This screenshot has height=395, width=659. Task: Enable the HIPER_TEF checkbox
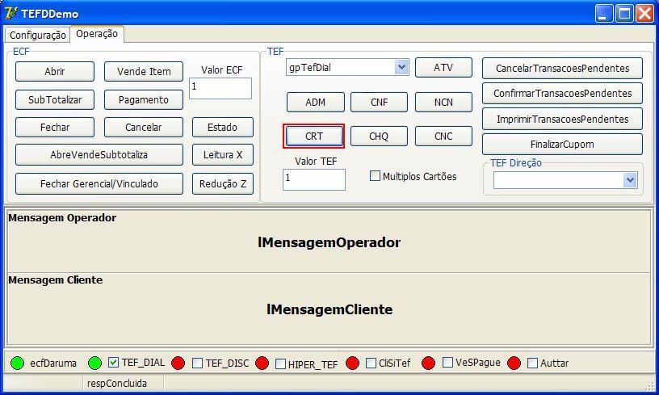point(281,364)
